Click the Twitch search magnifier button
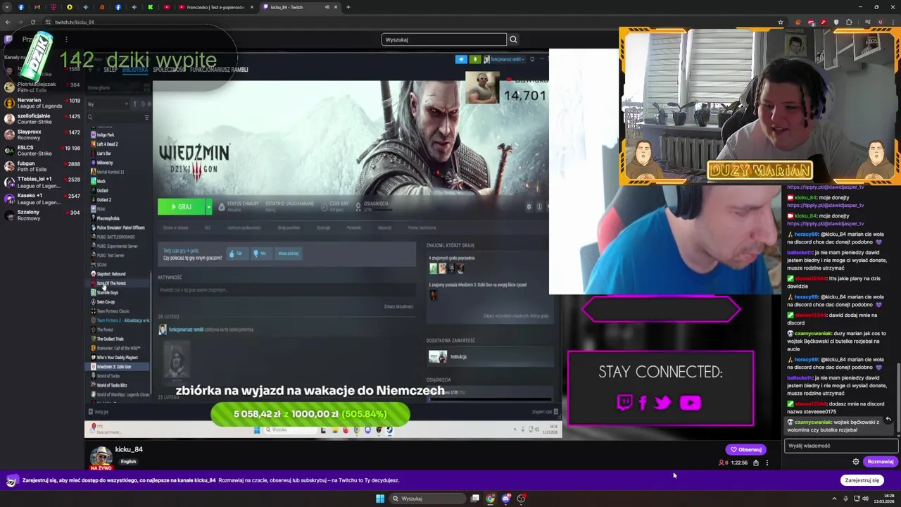901x507 pixels. pyautogui.click(x=513, y=39)
